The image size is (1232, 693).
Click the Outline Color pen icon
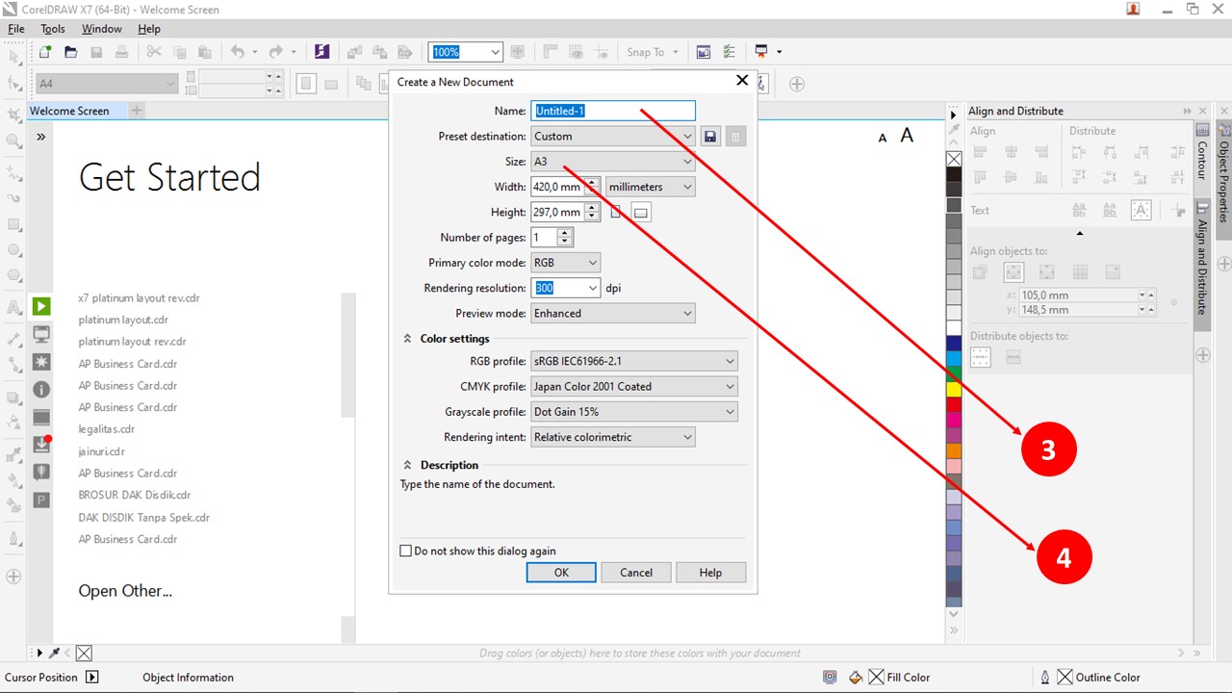pos(1045,678)
